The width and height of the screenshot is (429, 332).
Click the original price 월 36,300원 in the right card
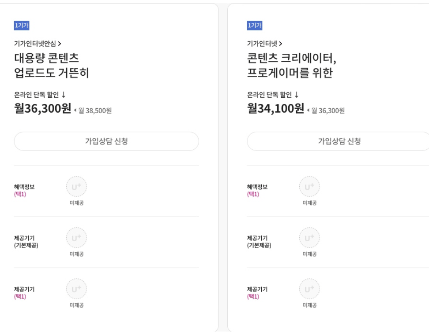tap(327, 111)
